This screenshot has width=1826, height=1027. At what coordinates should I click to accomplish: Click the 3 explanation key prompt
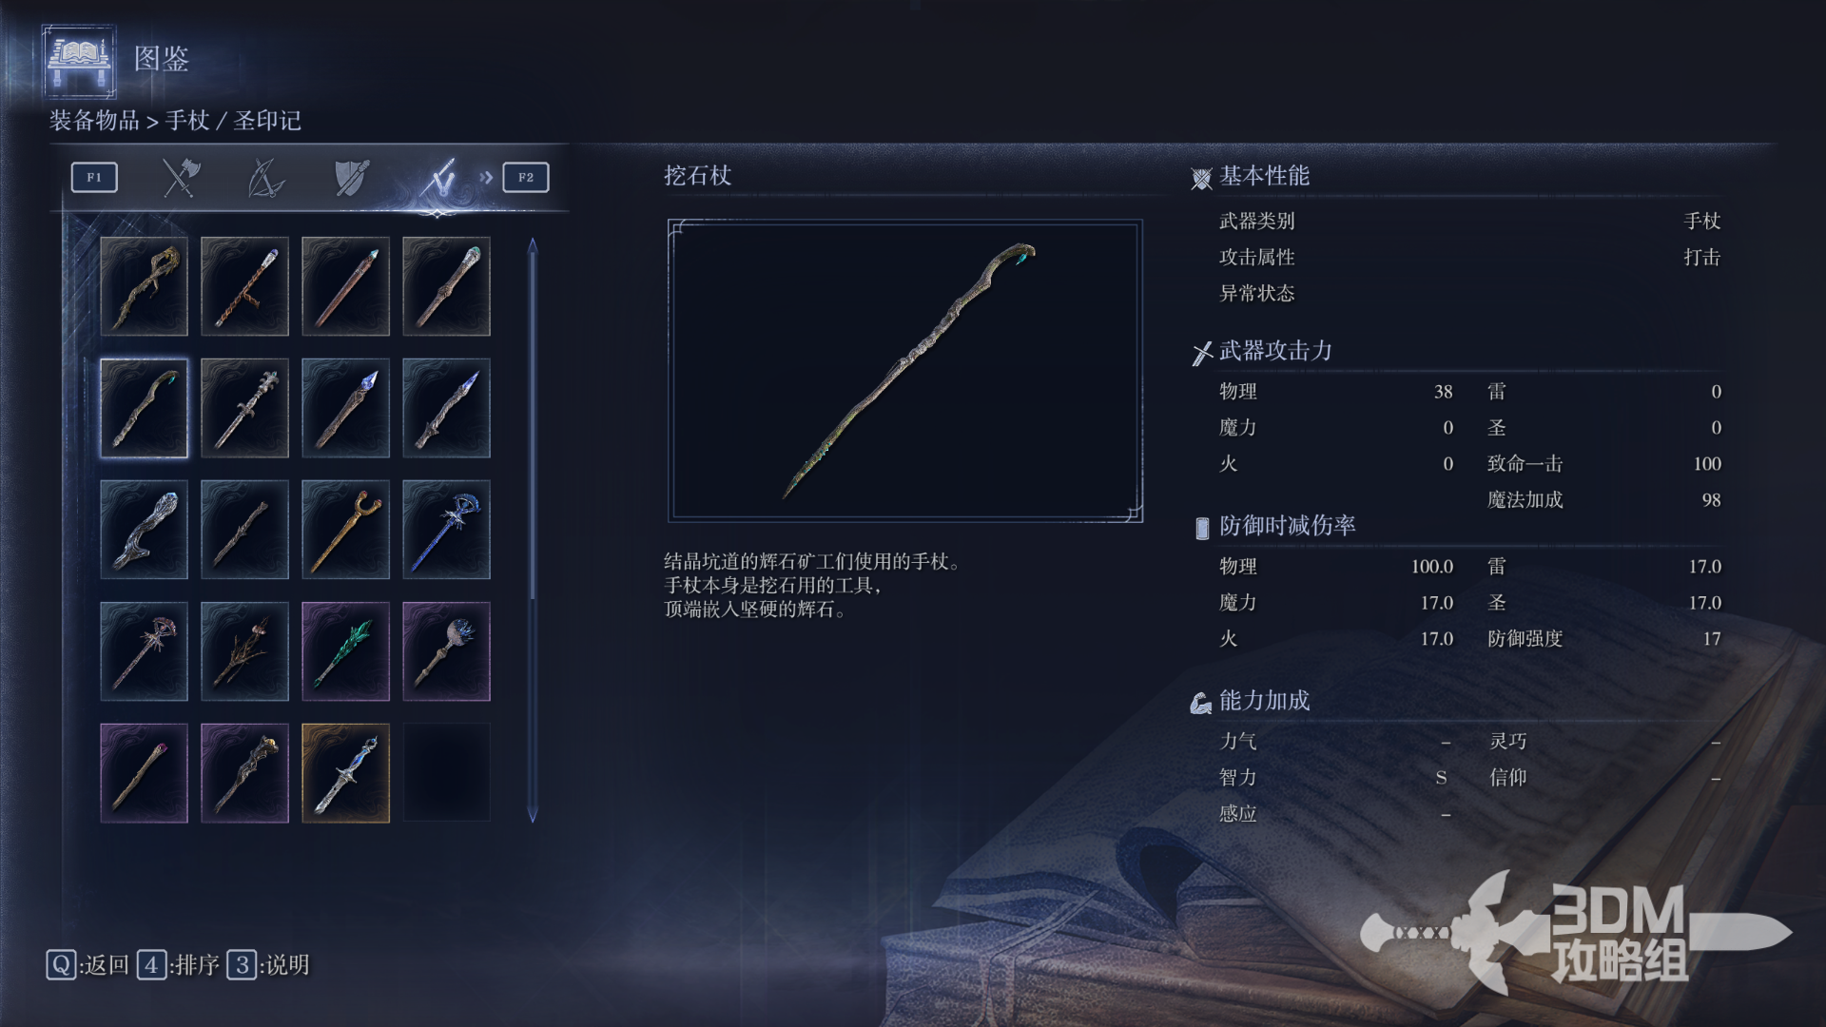tap(268, 965)
